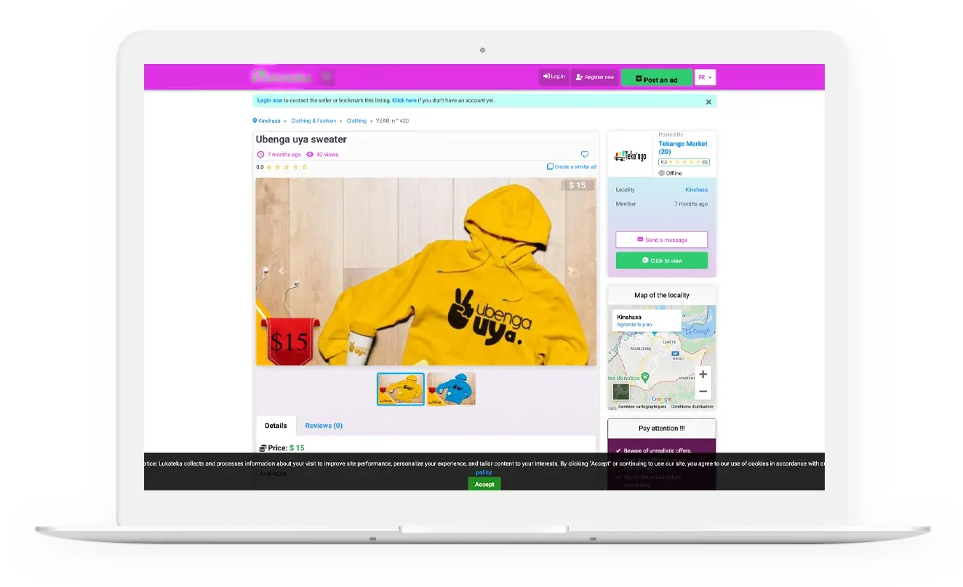Click the location pin icon in breadcrumb
The image size is (963, 587).
pos(255,121)
